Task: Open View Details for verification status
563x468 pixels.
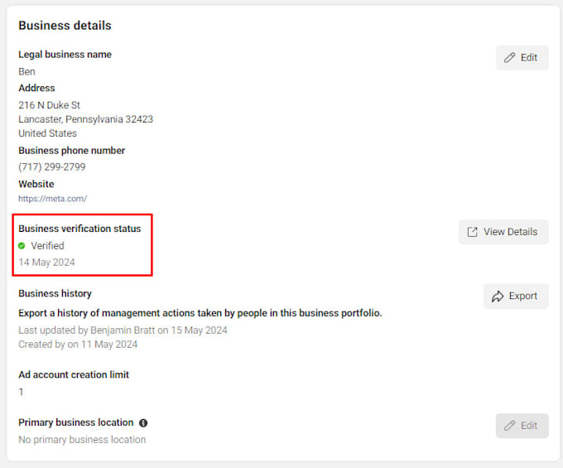Action: [503, 232]
